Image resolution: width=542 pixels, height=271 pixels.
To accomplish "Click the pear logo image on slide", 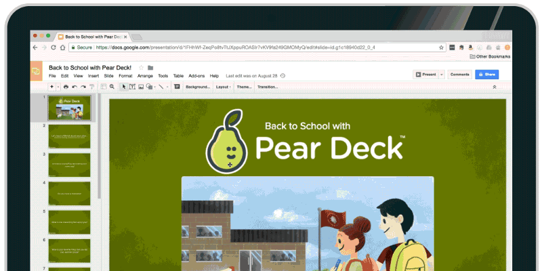I will (x=226, y=141).
